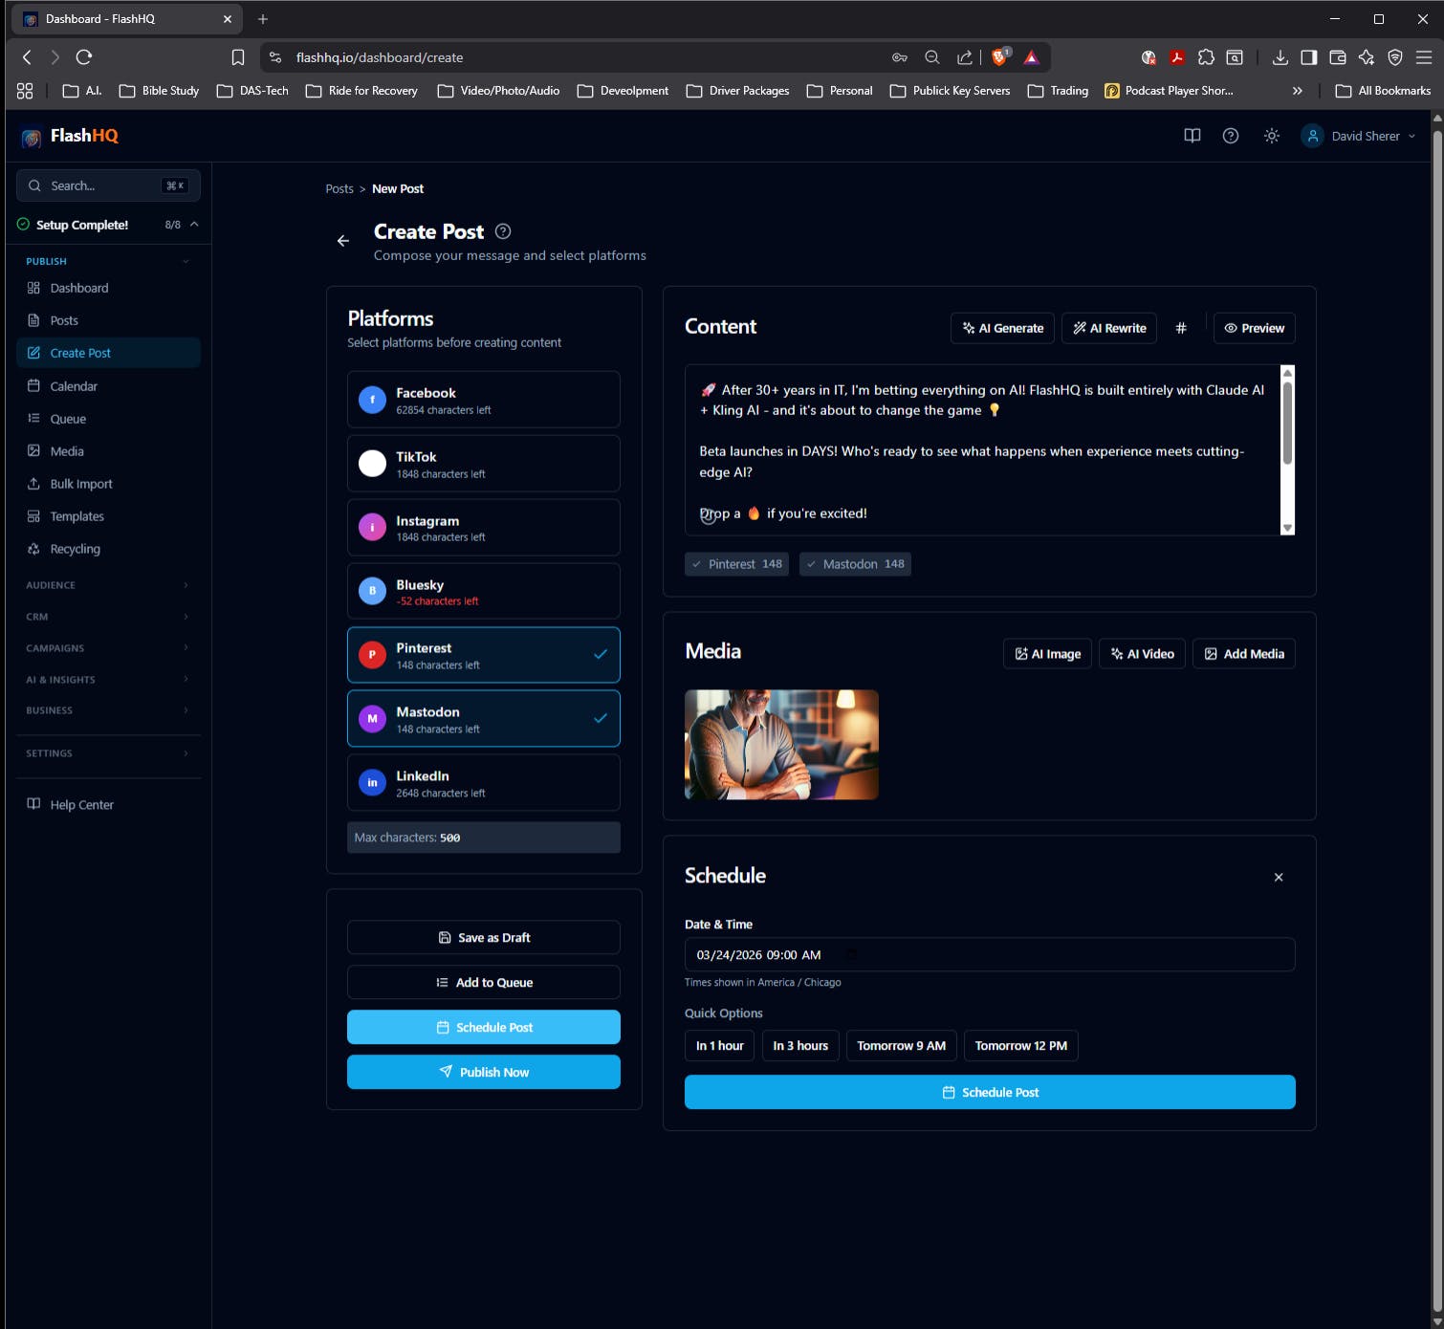Close the Dashboard - FlashHQ tab
This screenshot has width=1444, height=1329.
tap(228, 19)
